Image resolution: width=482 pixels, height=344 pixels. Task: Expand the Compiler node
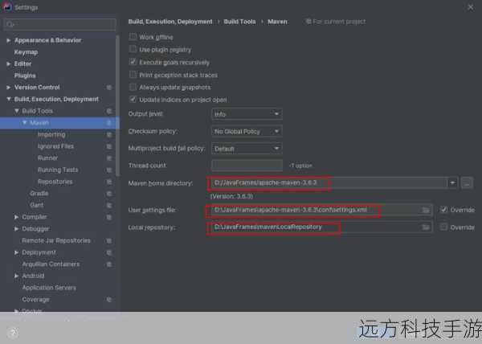pyautogui.click(x=17, y=217)
